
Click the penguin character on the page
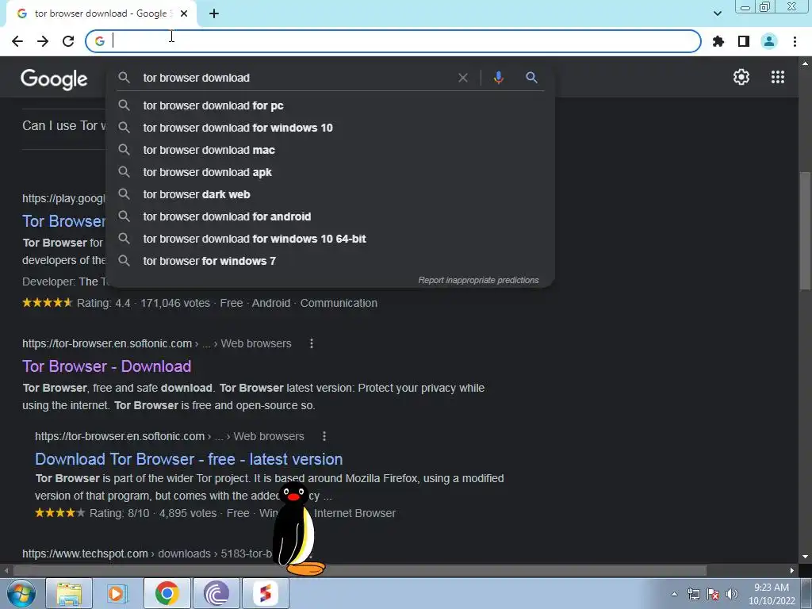(298, 528)
